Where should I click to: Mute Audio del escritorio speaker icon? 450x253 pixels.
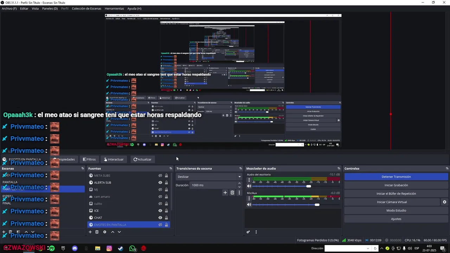click(249, 186)
